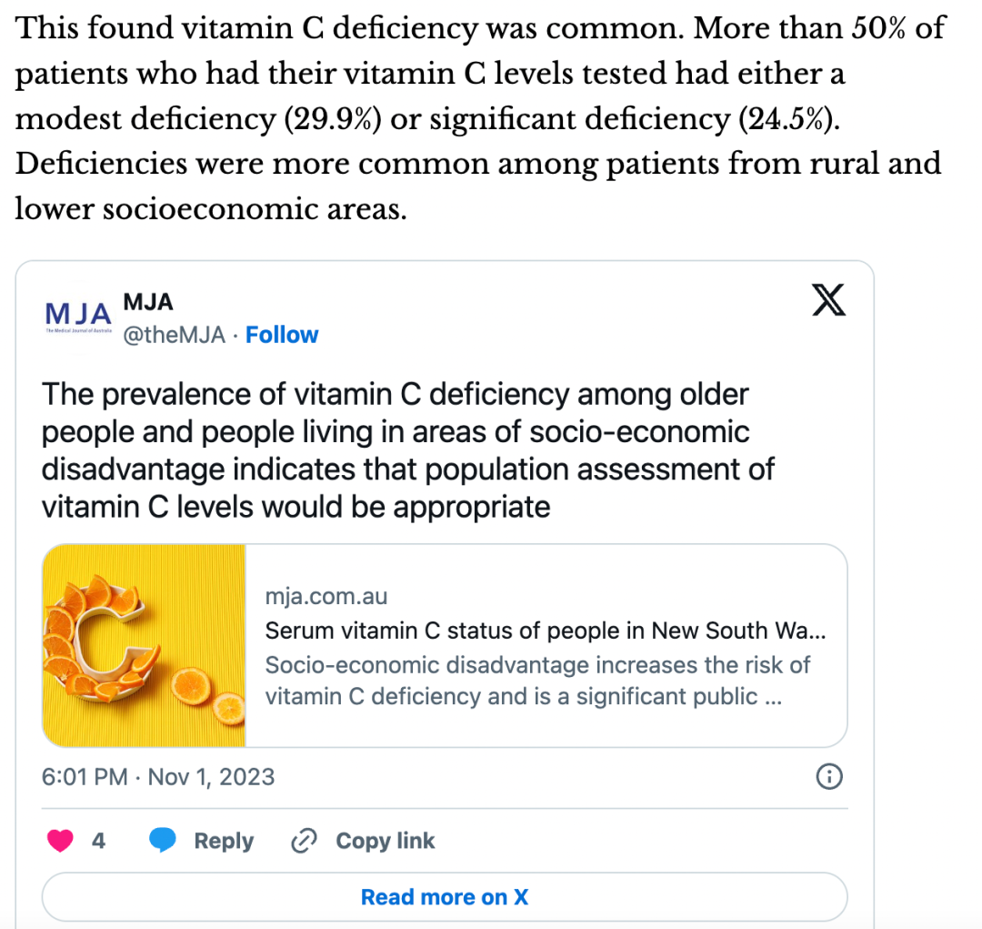Click the reply speech bubble icon
Image resolution: width=982 pixels, height=929 pixels.
pos(163,841)
